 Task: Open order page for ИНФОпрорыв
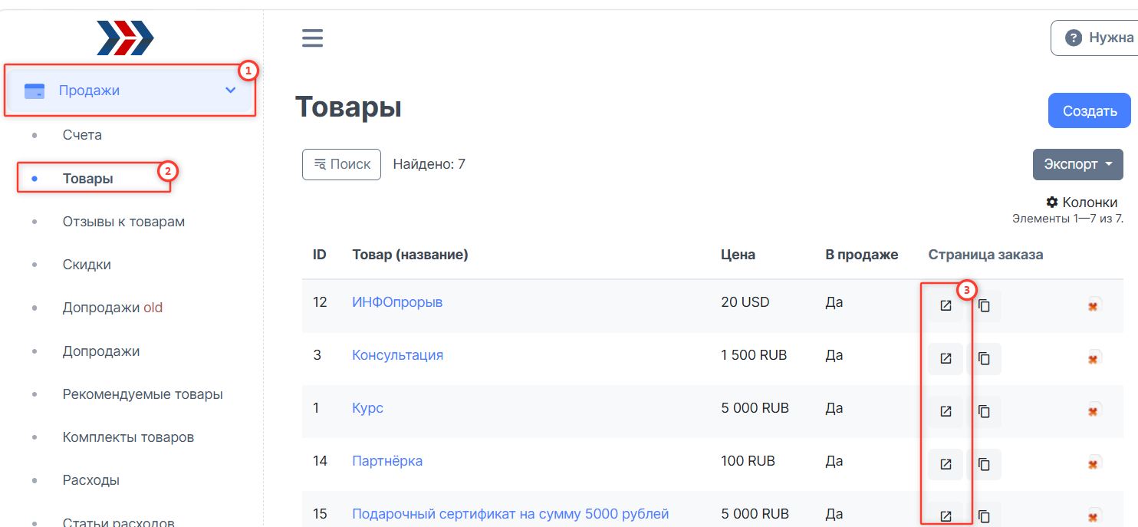(946, 305)
